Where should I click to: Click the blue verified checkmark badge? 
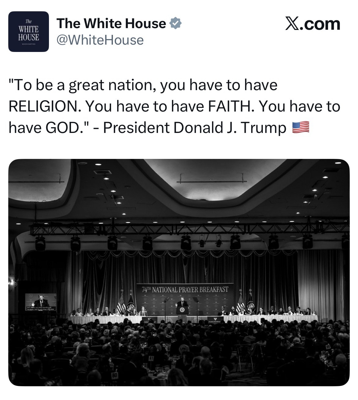(x=176, y=23)
